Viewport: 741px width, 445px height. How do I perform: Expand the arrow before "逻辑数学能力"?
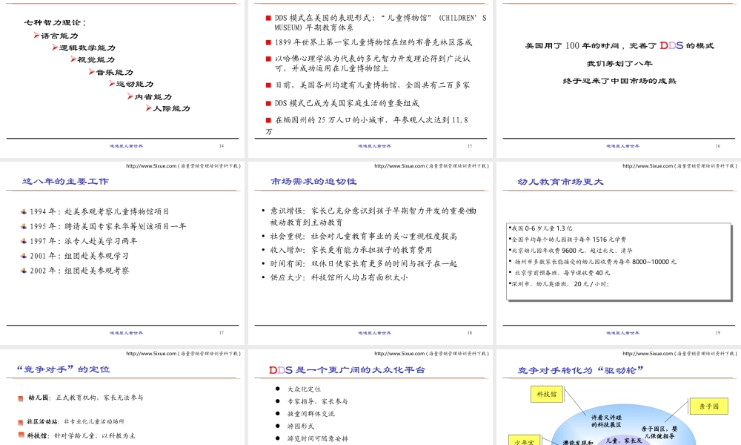[x=54, y=47]
